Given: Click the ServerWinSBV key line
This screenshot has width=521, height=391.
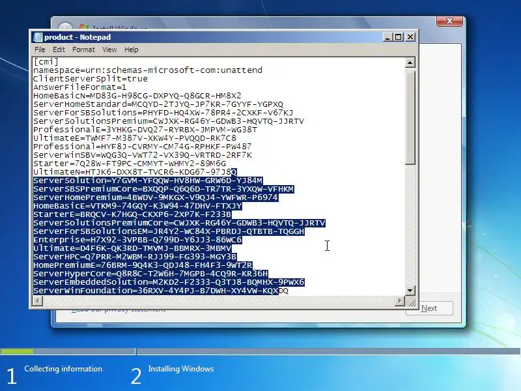Looking at the screenshot, I should point(143,155).
